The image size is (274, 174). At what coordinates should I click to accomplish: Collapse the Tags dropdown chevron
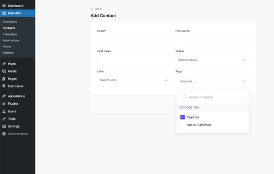244,81
